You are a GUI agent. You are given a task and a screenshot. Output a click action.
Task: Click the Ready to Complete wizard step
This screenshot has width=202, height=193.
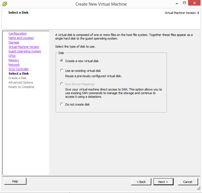tap(21, 87)
